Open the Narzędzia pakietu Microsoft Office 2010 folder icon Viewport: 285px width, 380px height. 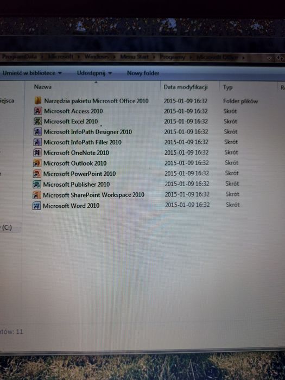tap(38, 100)
